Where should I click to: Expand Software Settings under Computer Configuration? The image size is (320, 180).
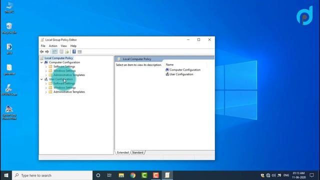click(x=46, y=66)
